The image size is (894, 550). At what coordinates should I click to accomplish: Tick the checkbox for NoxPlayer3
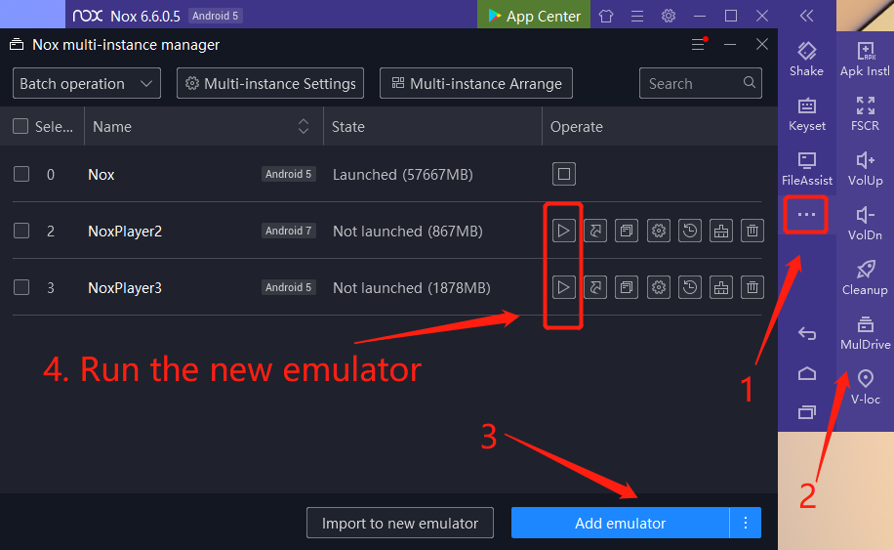point(21,287)
